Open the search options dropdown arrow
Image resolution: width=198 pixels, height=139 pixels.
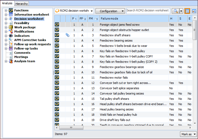click(181, 11)
